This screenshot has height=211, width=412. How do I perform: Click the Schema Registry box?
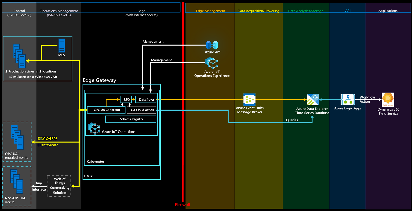[x=131, y=119]
